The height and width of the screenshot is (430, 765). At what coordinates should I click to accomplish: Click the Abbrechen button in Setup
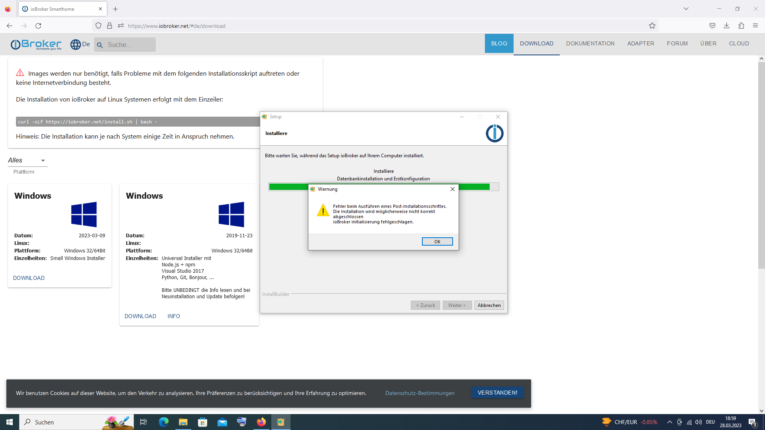[x=489, y=305]
